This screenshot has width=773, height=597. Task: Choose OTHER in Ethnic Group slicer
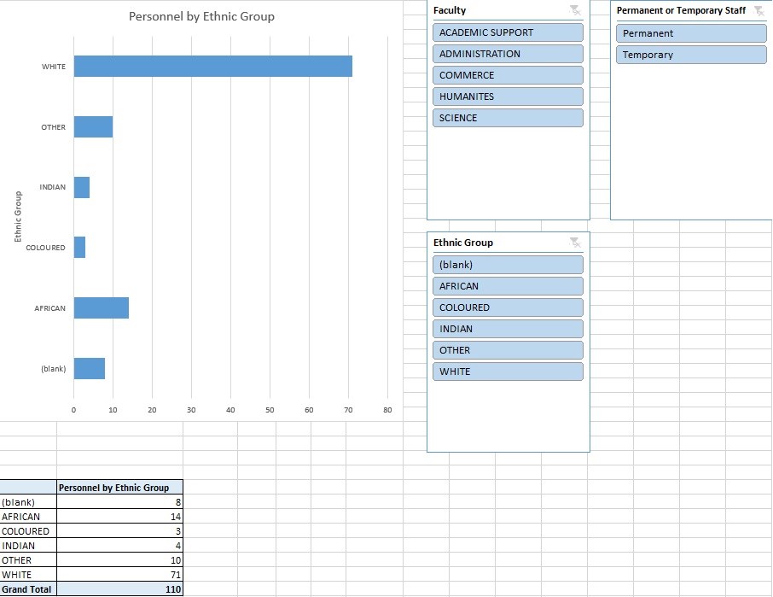click(x=508, y=350)
